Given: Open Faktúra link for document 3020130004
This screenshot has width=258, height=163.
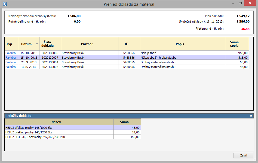Looking at the screenshot, I should point(11,62).
